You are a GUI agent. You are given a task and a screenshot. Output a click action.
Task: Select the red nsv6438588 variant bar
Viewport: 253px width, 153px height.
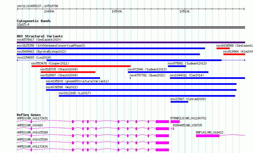tap(223, 48)
